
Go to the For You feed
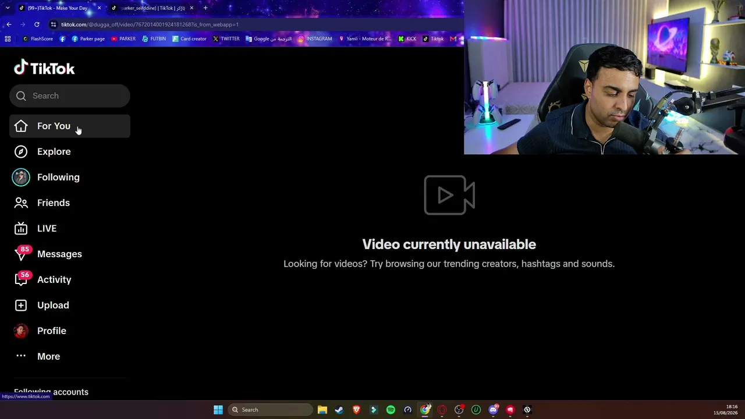(x=70, y=126)
